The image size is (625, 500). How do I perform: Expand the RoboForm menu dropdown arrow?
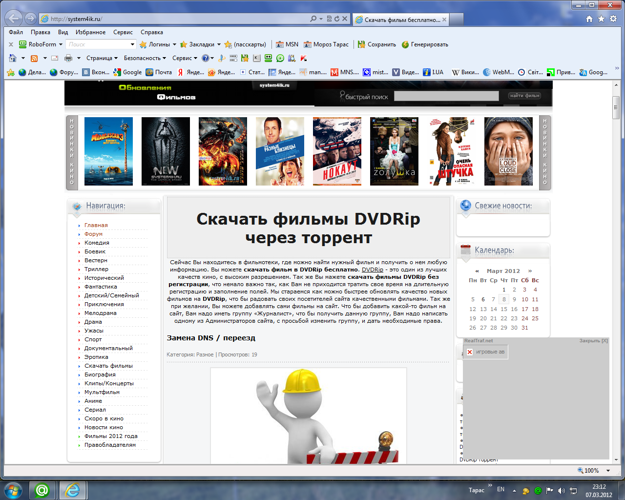tap(61, 44)
